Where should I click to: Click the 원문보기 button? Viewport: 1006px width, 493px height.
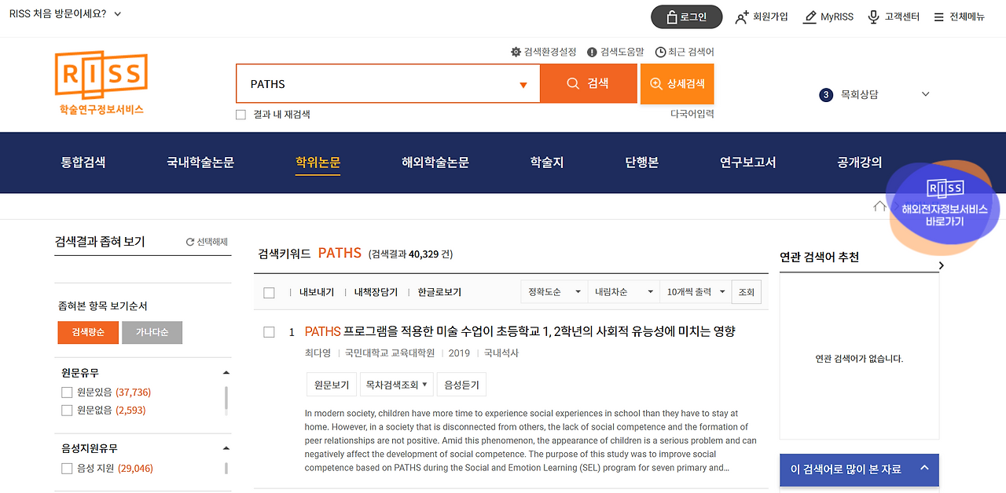(332, 385)
